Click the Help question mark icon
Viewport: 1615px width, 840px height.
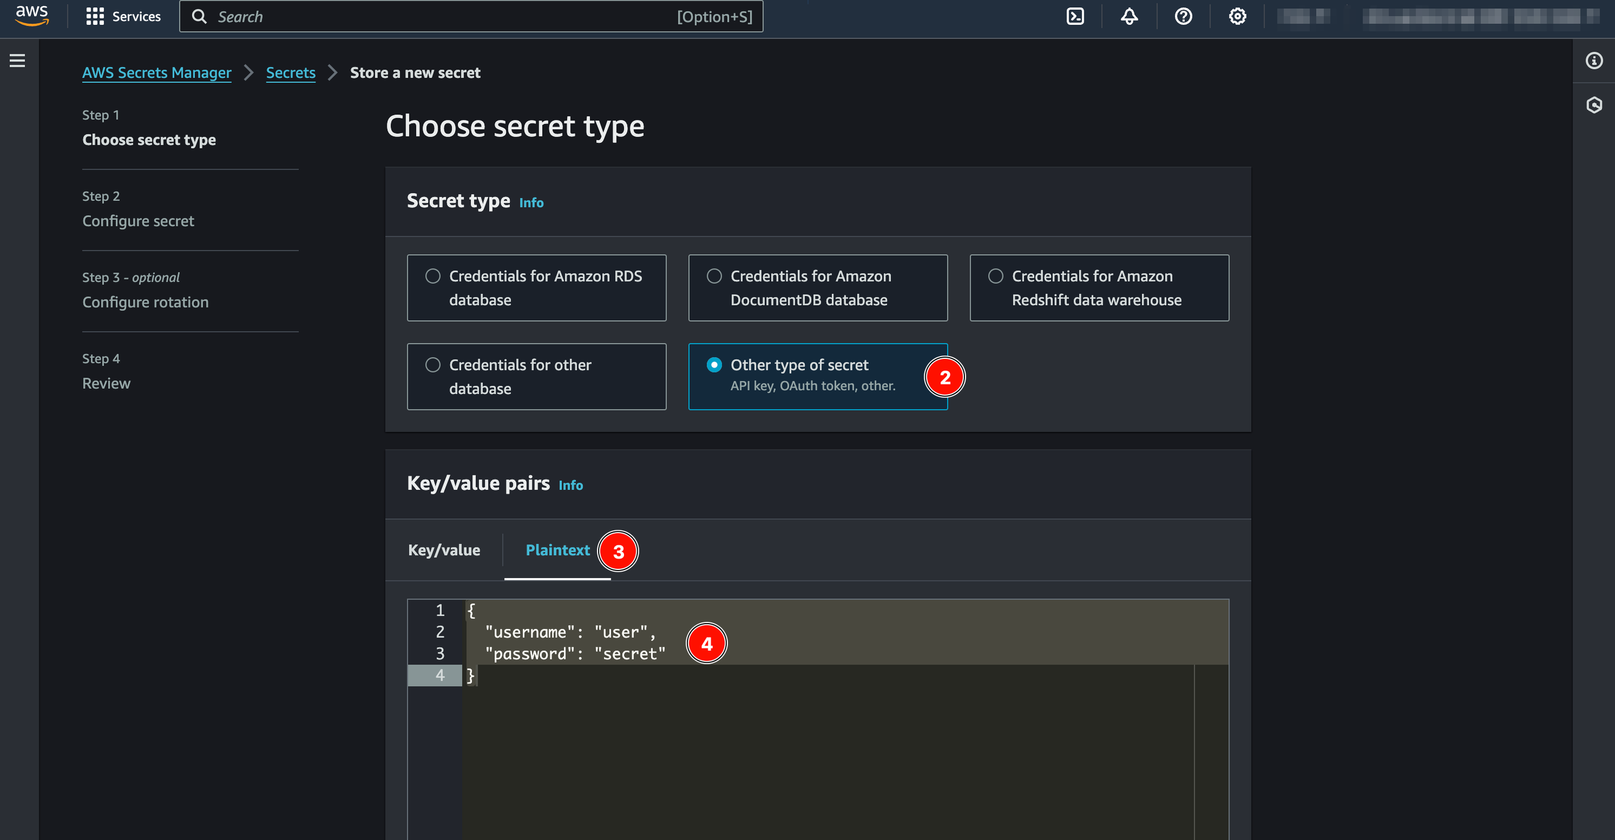point(1184,16)
